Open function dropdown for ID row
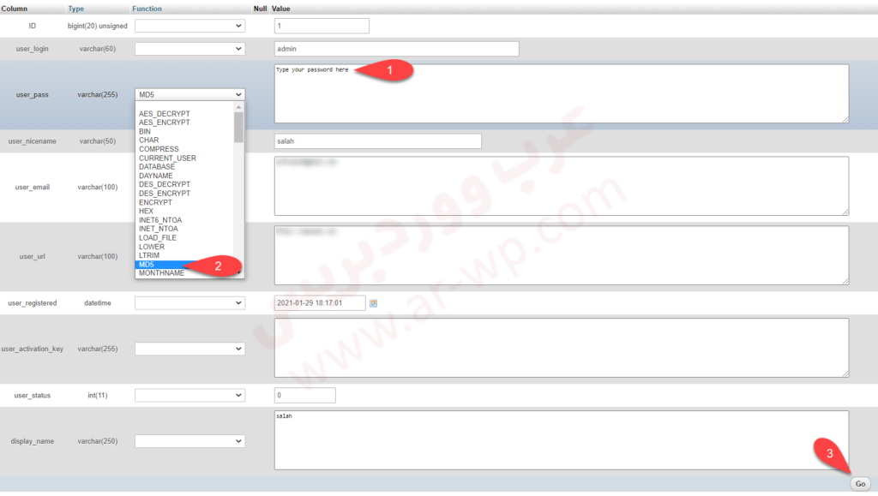The height and width of the screenshot is (496, 878). (189, 26)
